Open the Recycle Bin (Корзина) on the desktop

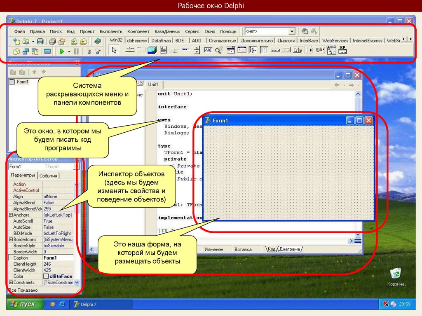pos(395,274)
